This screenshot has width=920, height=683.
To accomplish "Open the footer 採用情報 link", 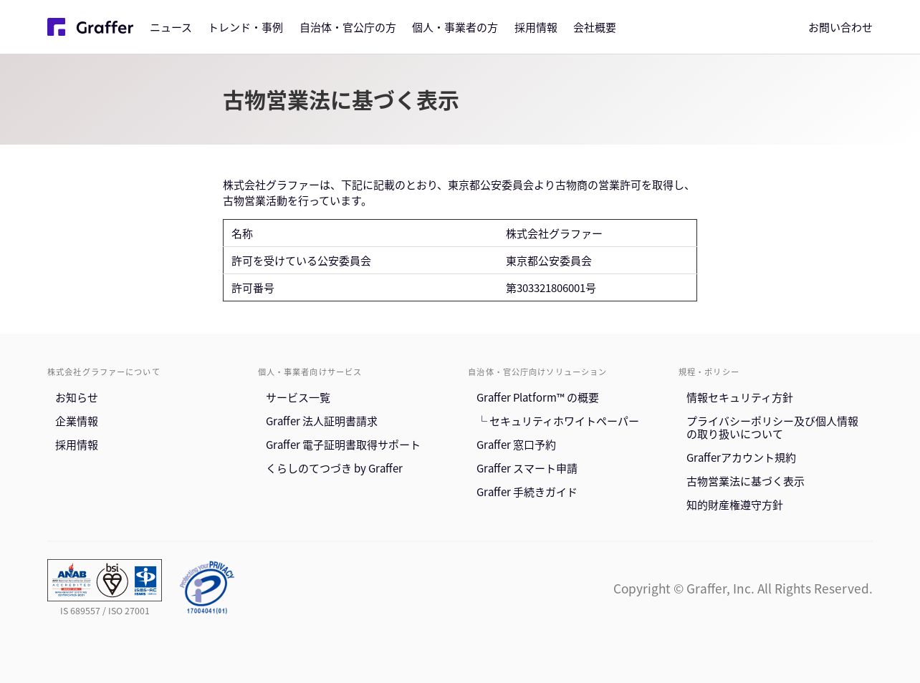I will (x=77, y=445).
